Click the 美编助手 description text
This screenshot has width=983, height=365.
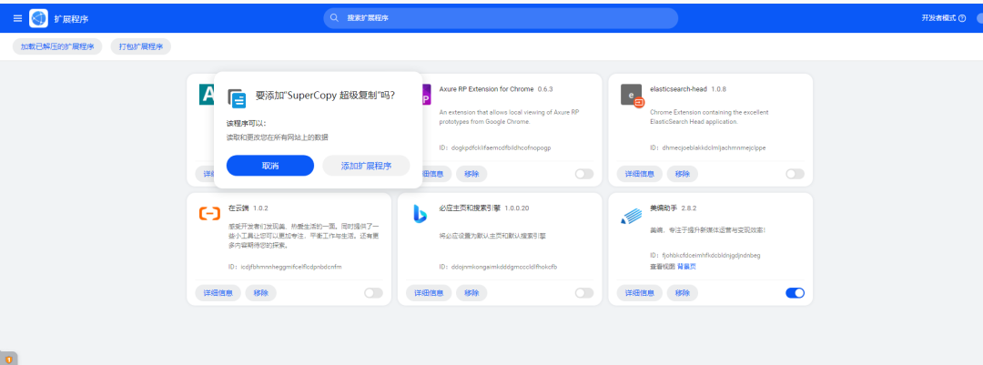708,230
